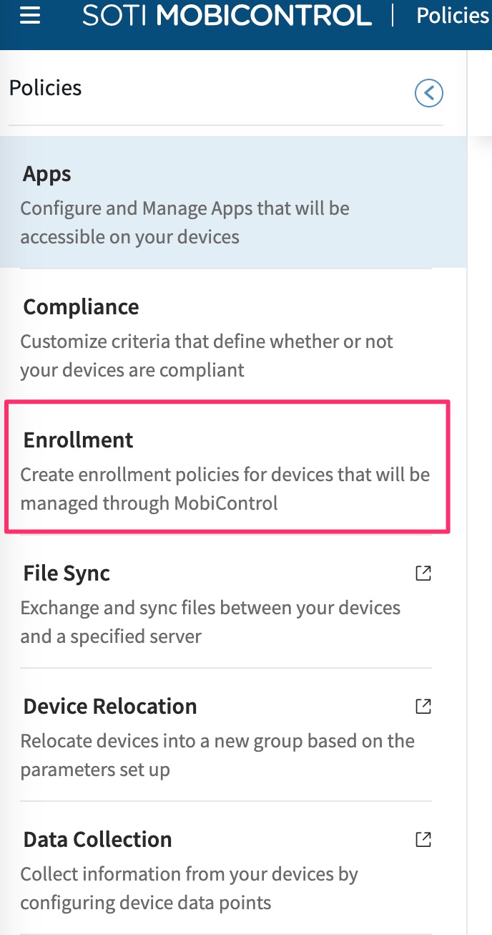
Task: Click the SOTI MobiControl logo
Action: coord(227,16)
